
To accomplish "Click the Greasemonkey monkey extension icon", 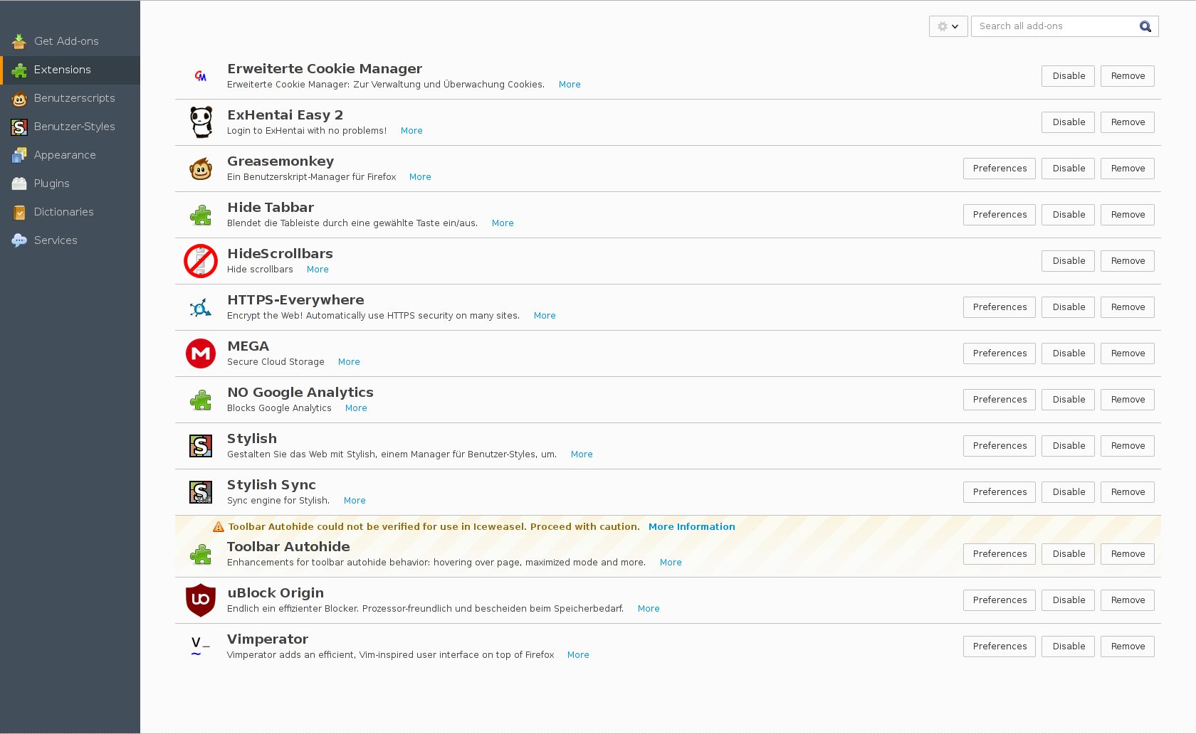I will click(201, 169).
